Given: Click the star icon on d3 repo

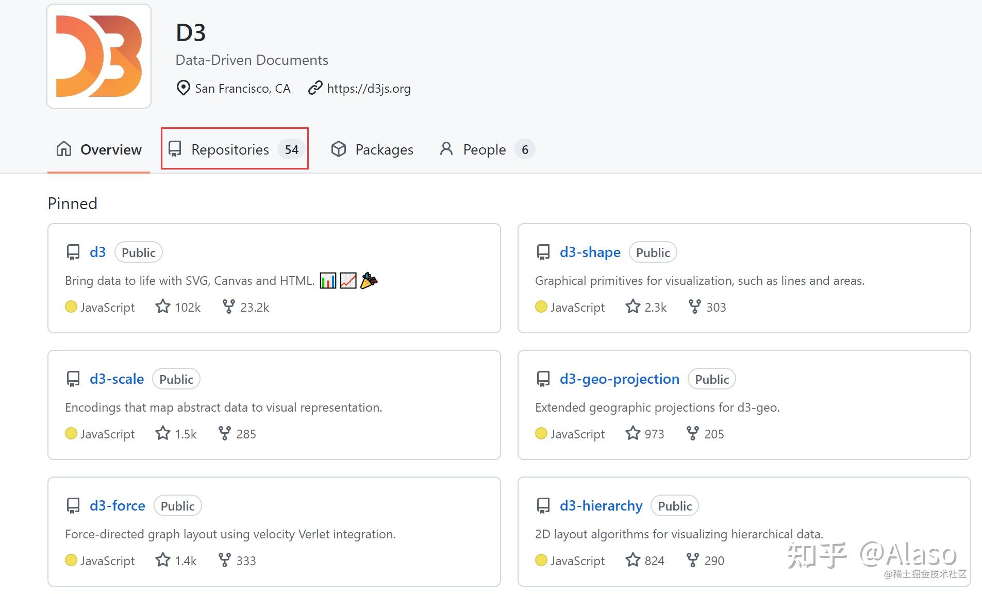Looking at the screenshot, I should [163, 307].
